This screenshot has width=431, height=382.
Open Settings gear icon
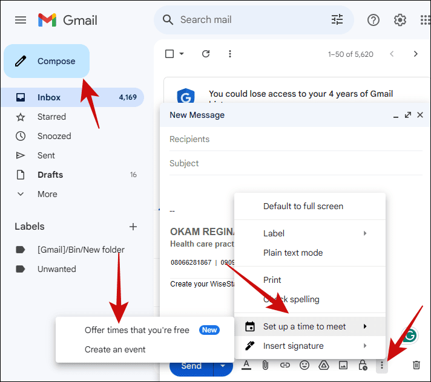[x=400, y=20]
